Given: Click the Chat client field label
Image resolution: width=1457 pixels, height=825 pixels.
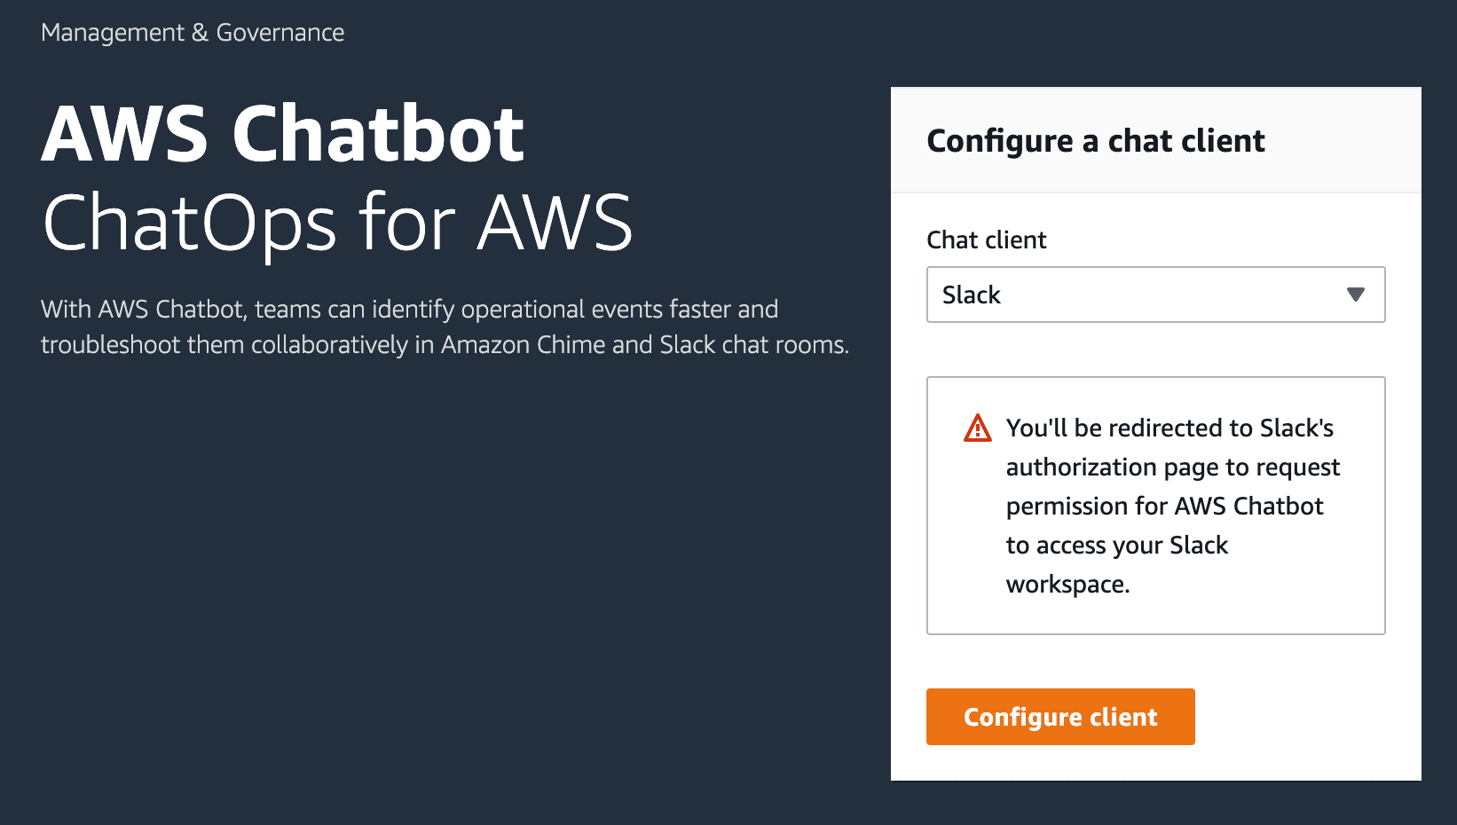Looking at the screenshot, I should click(x=986, y=240).
